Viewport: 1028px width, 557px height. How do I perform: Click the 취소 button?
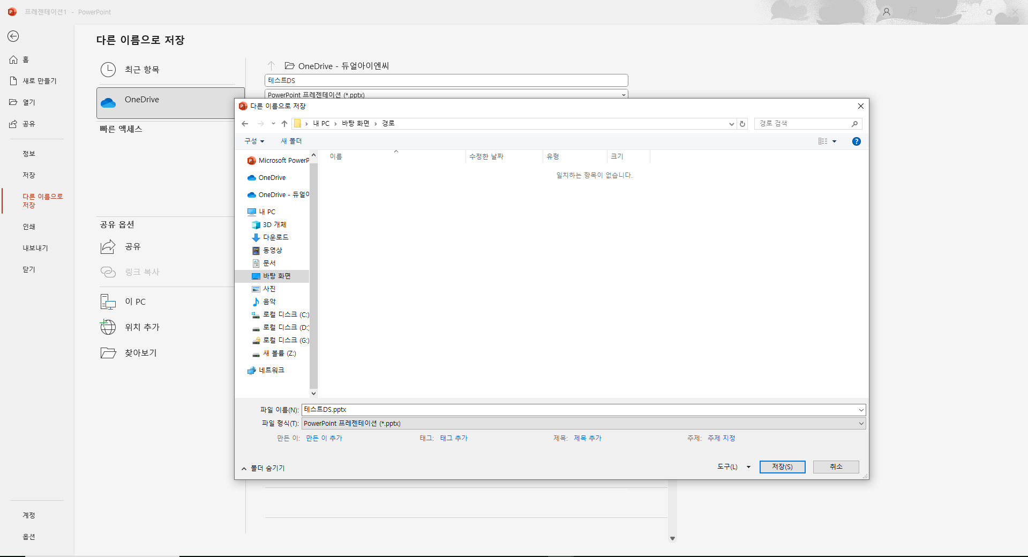[x=836, y=467]
